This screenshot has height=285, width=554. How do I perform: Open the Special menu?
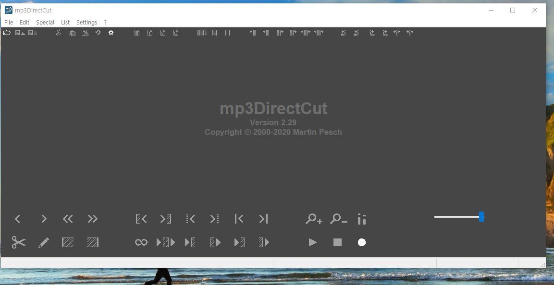coord(45,22)
